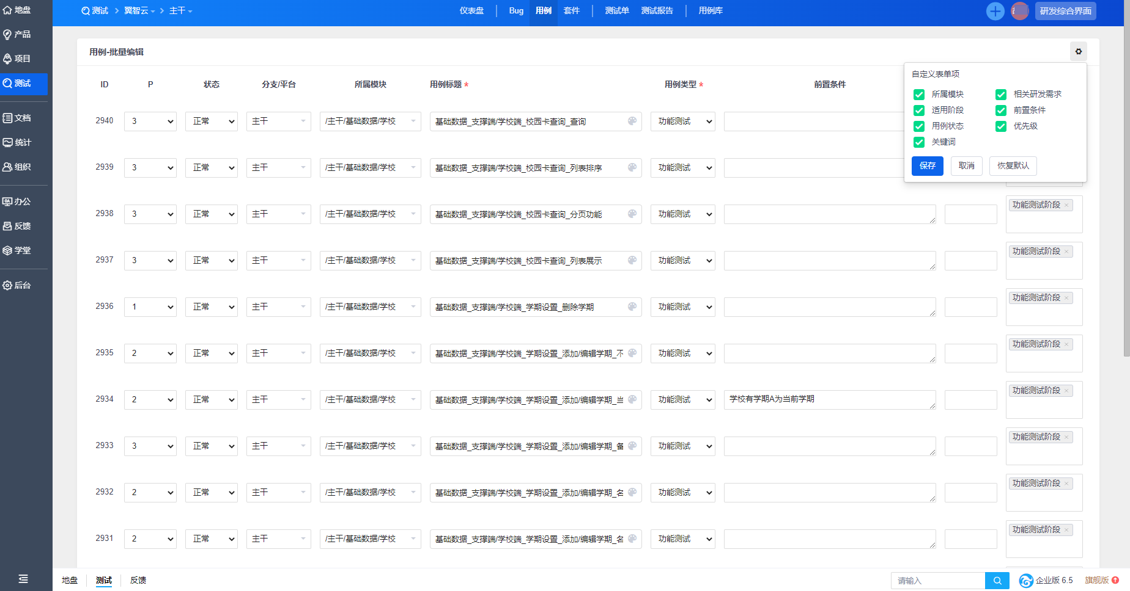Open the priority dropdown for case 2935
The height and width of the screenshot is (591, 1130).
pos(150,354)
